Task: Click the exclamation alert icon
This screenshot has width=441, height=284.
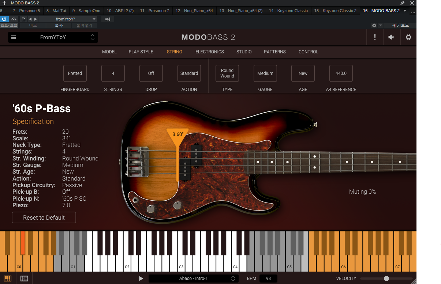Action: [375, 37]
